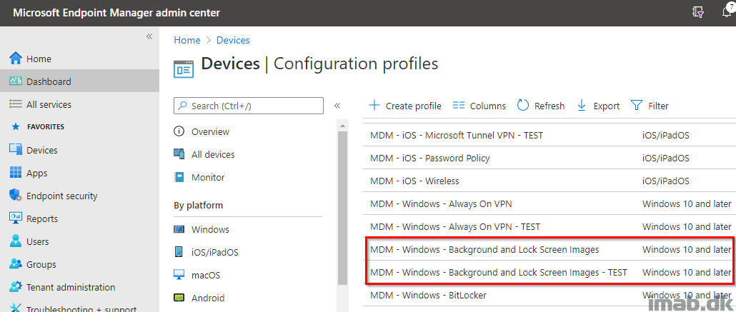Open MDM - iOS - Wireless profile
This screenshot has height=312, width=736.
tap(414, 181)
